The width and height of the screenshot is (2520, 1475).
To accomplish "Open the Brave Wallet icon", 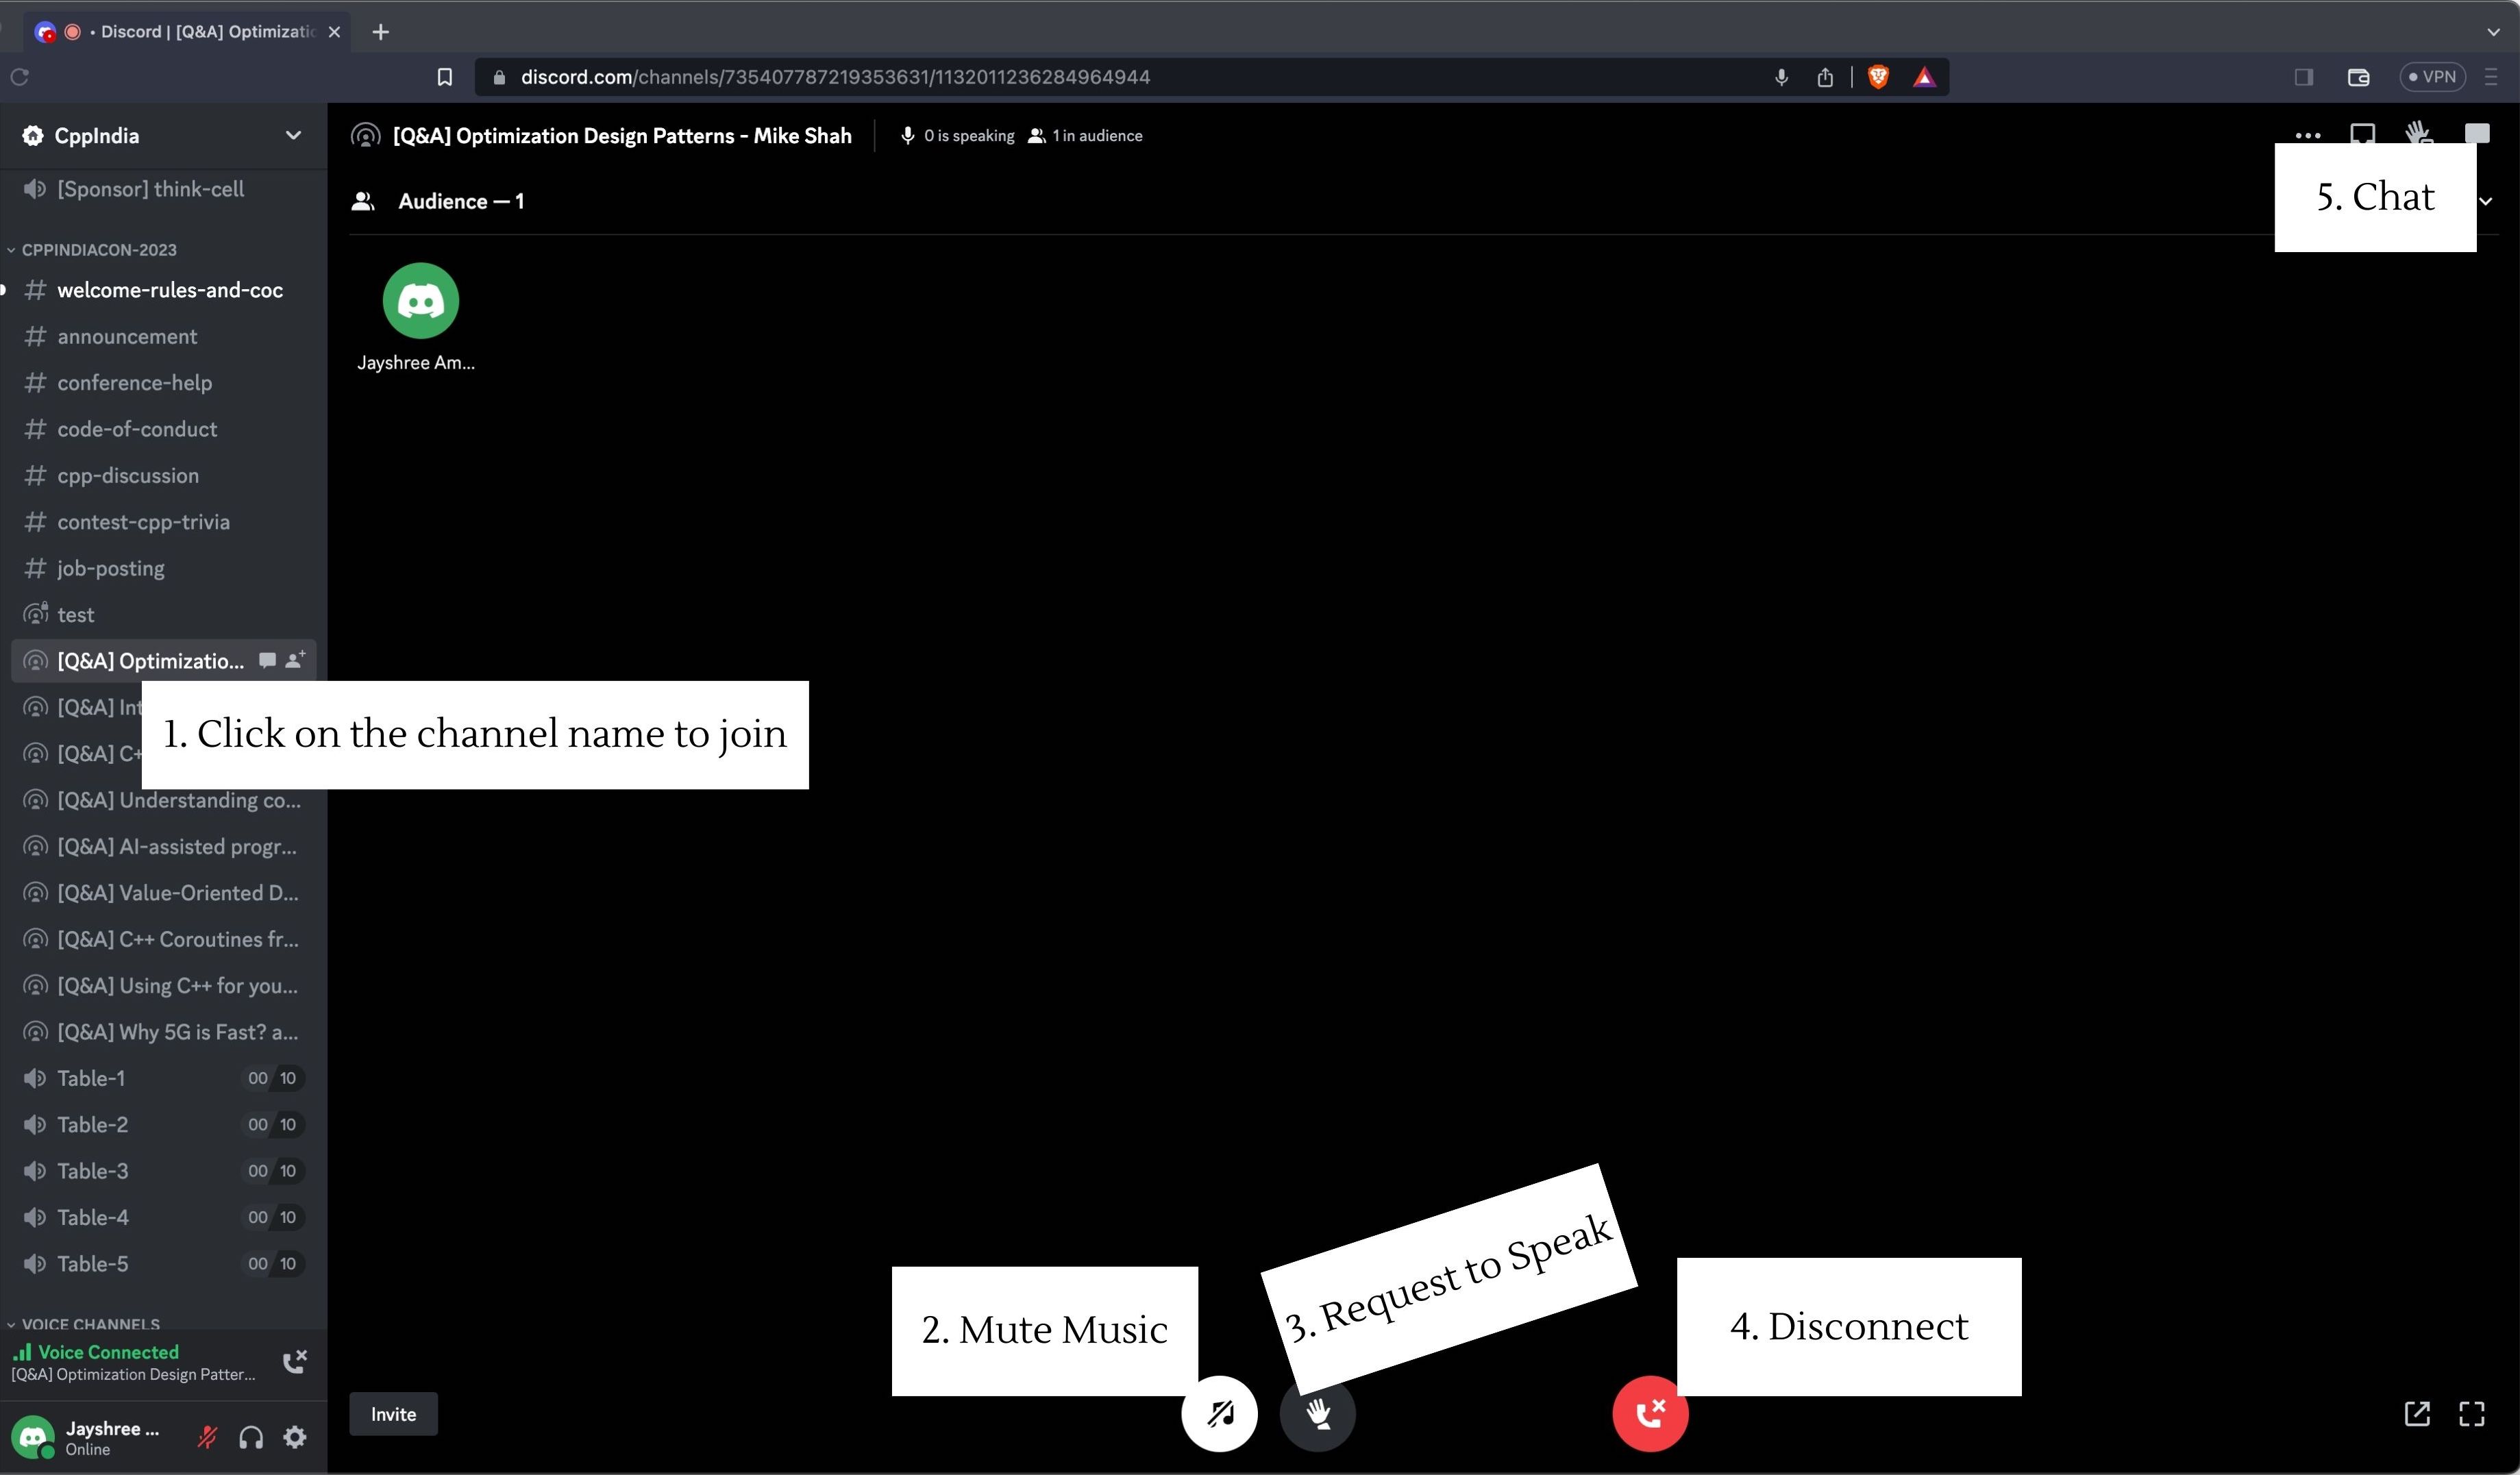I will click(2358, 77).
